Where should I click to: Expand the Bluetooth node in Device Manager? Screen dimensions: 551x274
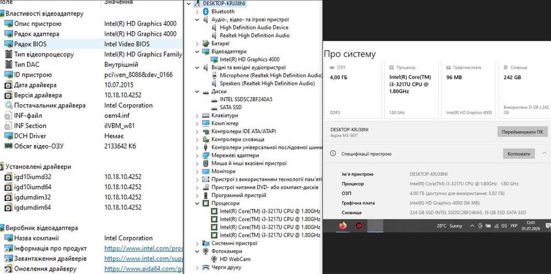(x=197, y=11)
